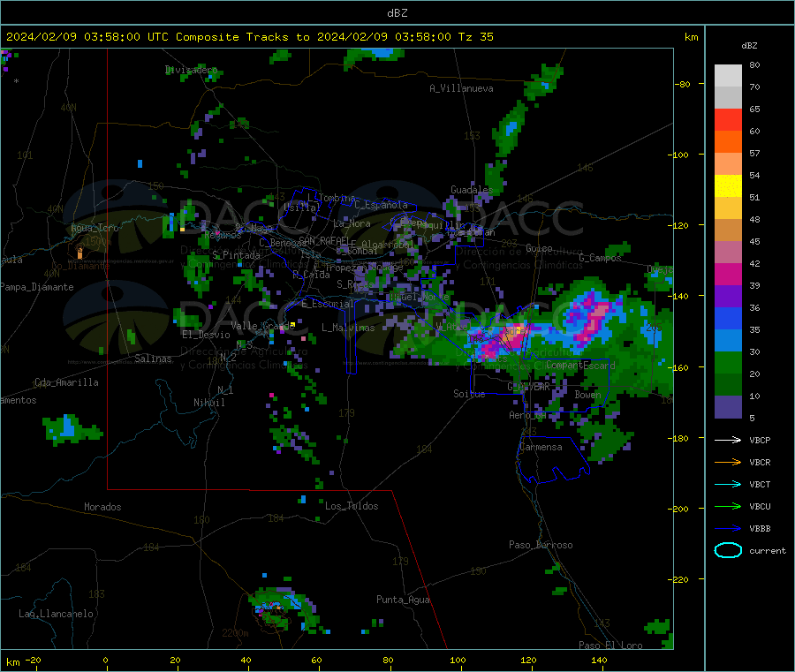Image resolution: width=795 pixels, height=672 pixels.
Task: Click the '100' tick on bottom km axis
Action: click(458, 660)
